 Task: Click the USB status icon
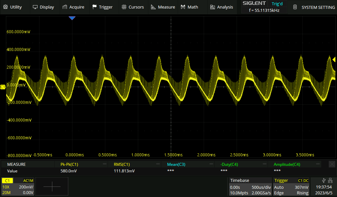[324, 181]
